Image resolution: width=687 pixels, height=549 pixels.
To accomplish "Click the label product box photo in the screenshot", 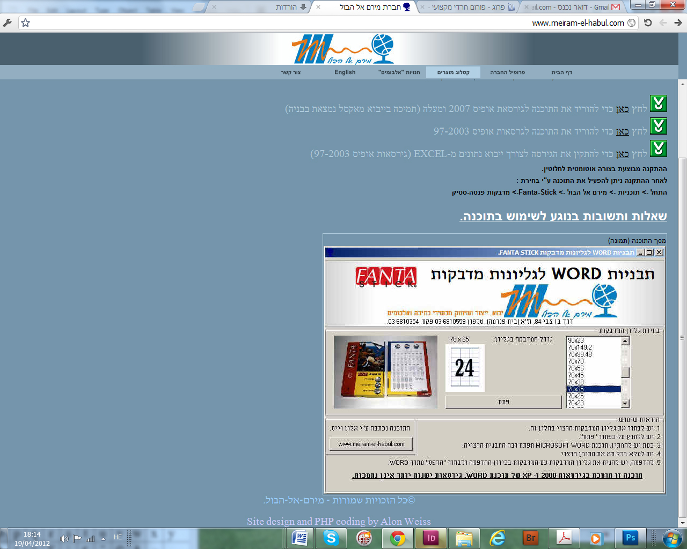I will click(x=386, y=372).
